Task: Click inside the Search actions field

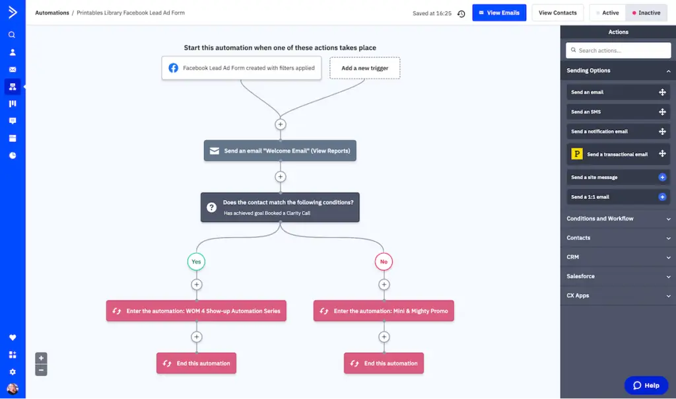Action: [x=618, y=50]
